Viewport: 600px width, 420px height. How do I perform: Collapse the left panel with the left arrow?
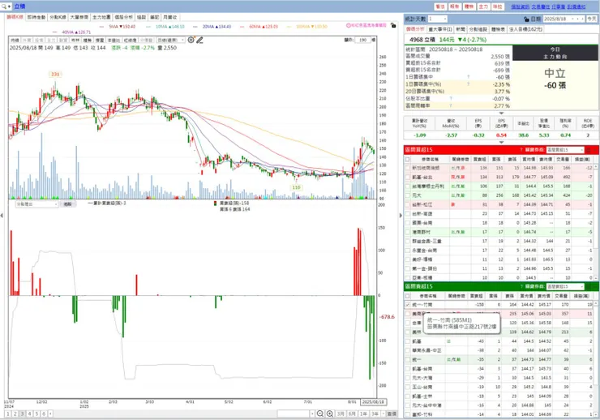tap(2, 216)
